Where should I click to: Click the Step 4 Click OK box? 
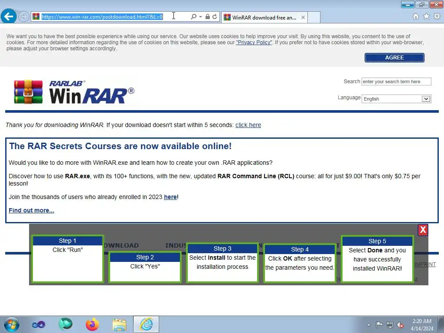(300, 263)
